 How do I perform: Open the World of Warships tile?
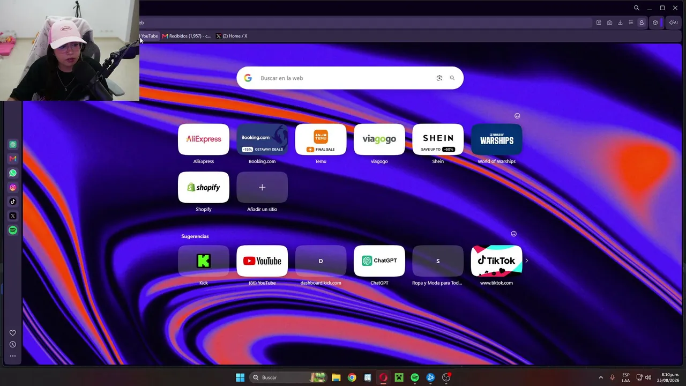pos(496,139)
